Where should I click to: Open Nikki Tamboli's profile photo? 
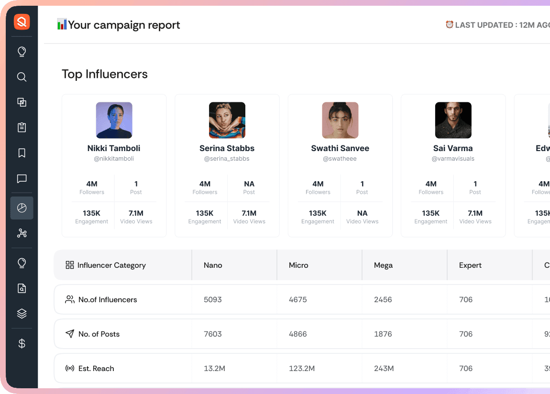(114, 120)
